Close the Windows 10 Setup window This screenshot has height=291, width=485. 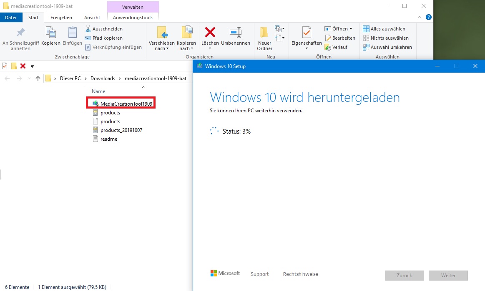[x=475, y=66]
